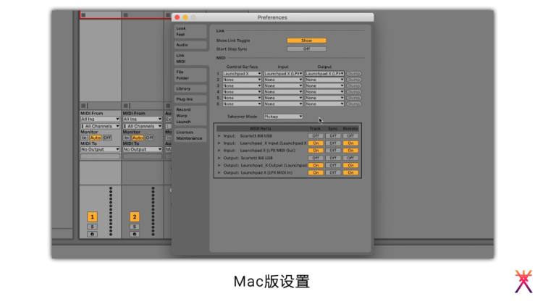Set track 1 Monitor to In
Viewport: 543px width, 307px height.
(84, 138)
